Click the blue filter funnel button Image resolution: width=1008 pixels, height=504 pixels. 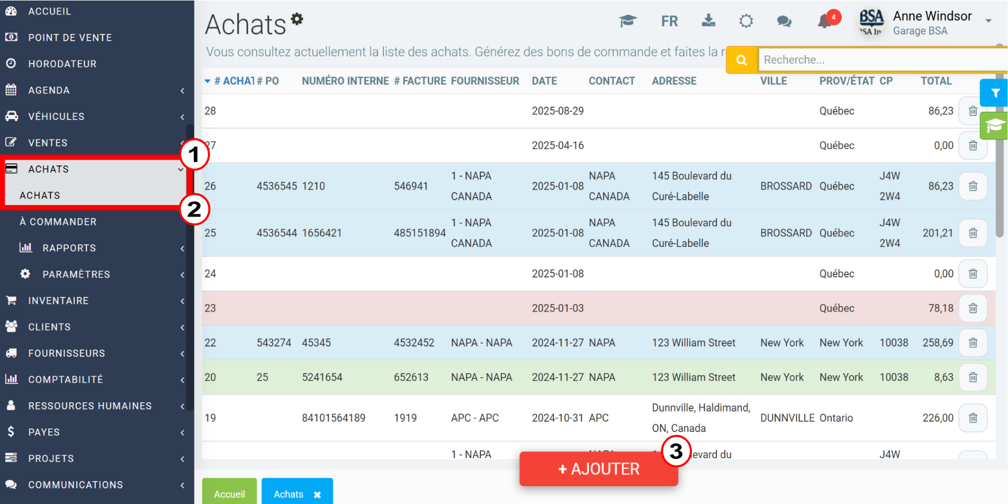click(x=994, y=93)
